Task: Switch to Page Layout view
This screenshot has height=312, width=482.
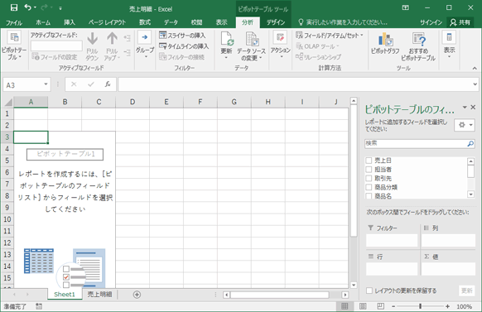Action: (363, 306)
